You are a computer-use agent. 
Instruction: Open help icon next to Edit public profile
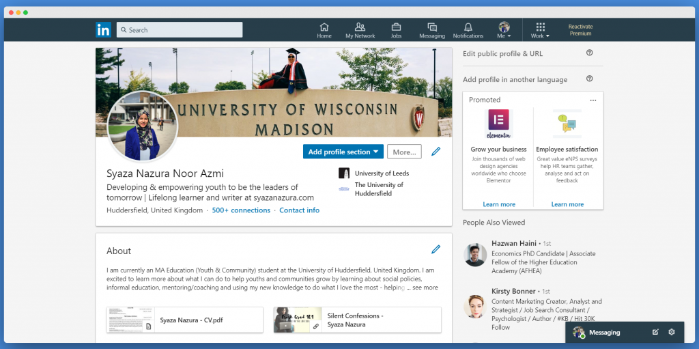point(589,53)
